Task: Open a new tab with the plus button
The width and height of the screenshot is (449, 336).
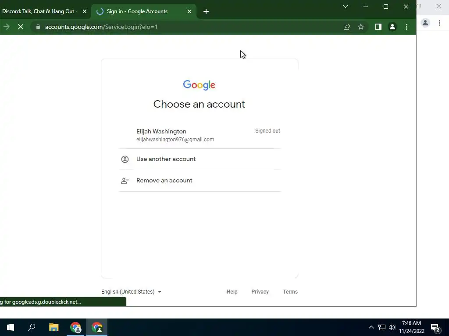Action: pyautogui.click(x=206, y=11)
